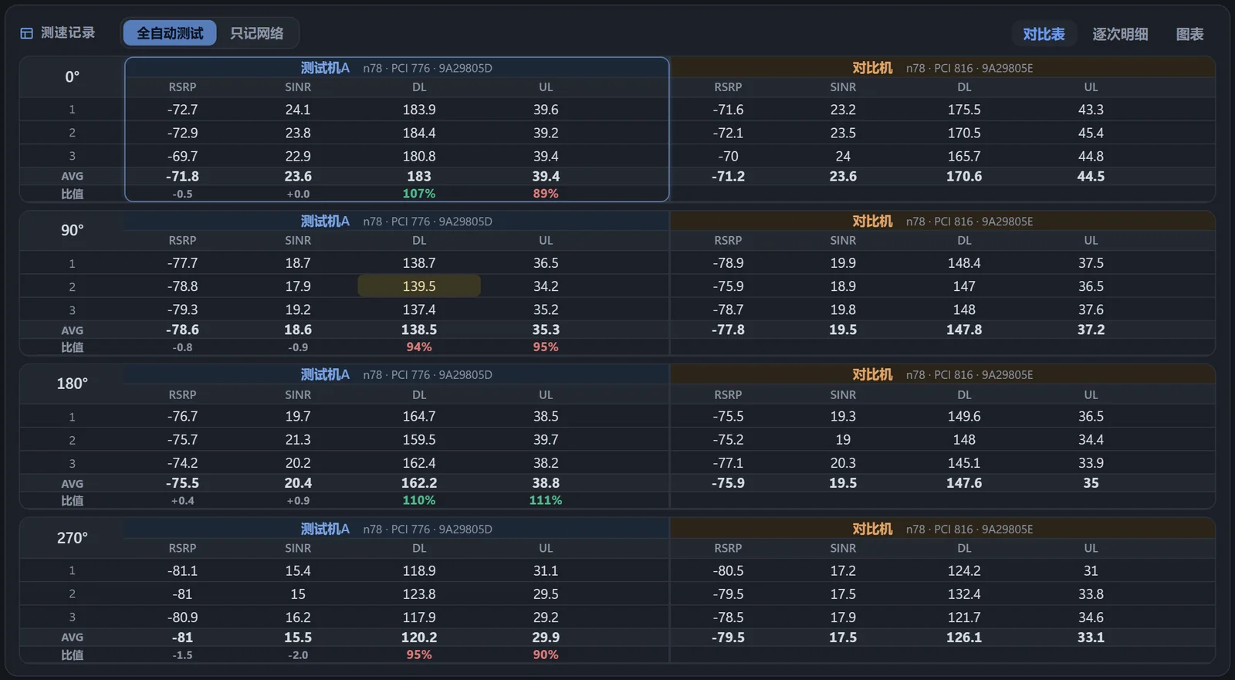Select the 0° angle label
The width and height of the screenshot is (1235, 680).
coord(72,77)
